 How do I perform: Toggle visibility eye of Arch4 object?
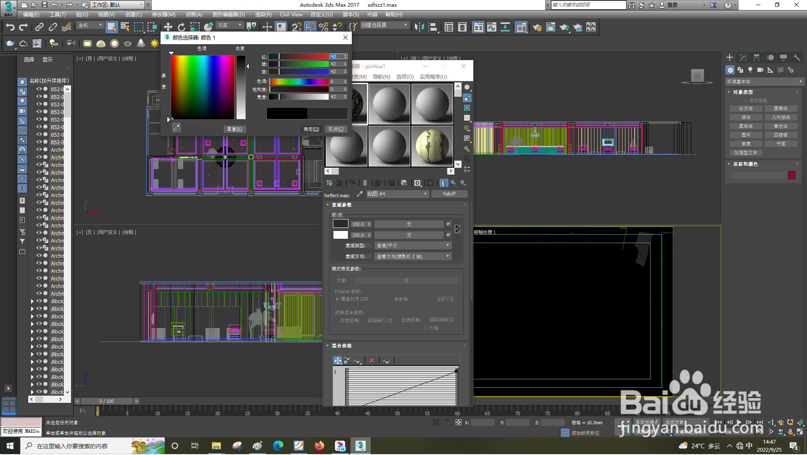[x=39, y=150]
